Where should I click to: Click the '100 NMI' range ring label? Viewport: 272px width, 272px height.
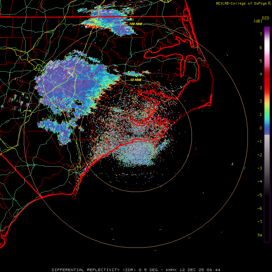pos(136,24)
